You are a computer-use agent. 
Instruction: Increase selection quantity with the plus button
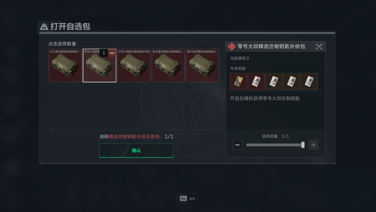[313, 145]
